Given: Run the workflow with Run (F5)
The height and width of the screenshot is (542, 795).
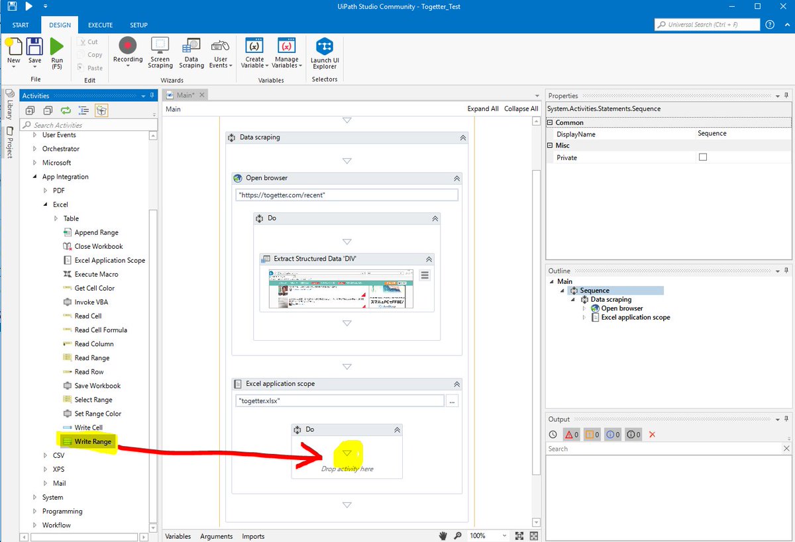Looking at the screenshot, I should click(x=57, y=48).
